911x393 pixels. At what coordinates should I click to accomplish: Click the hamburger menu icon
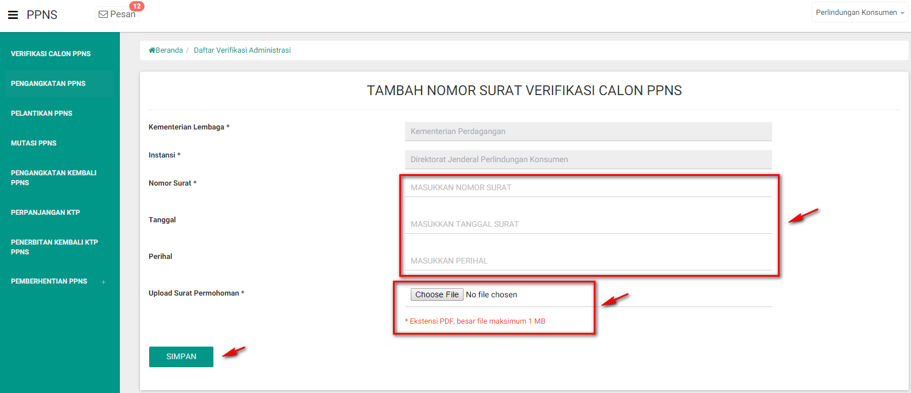(13, 15)
